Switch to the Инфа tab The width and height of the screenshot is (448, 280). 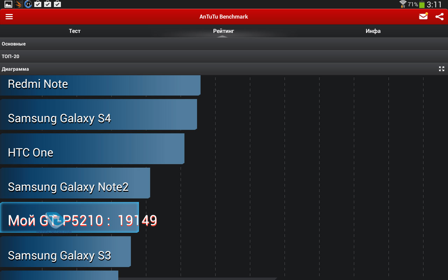(373, 31)
